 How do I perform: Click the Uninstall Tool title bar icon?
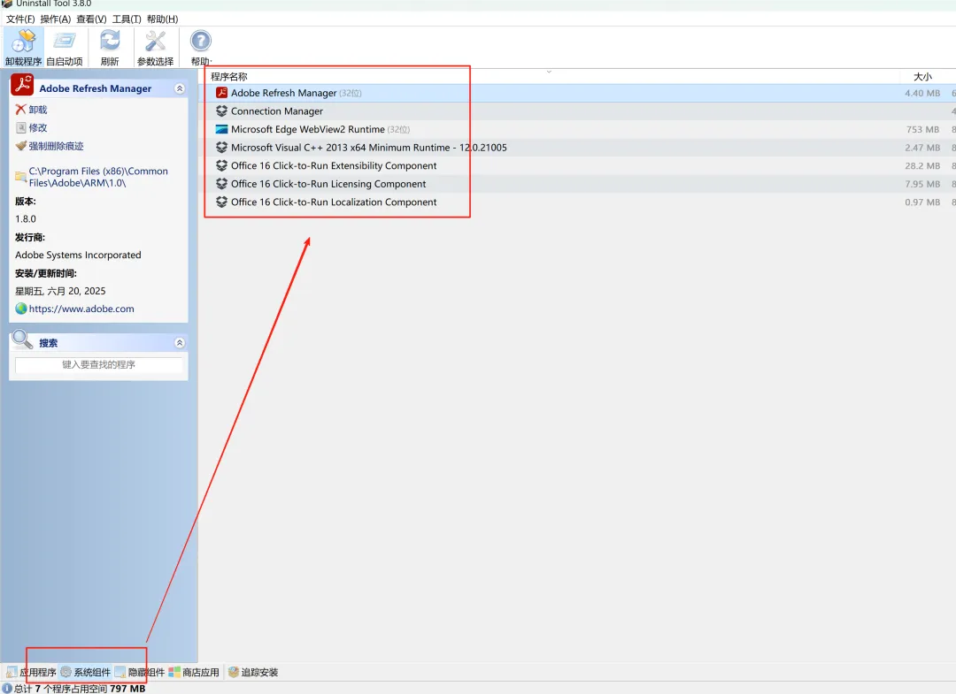(7, 4)
